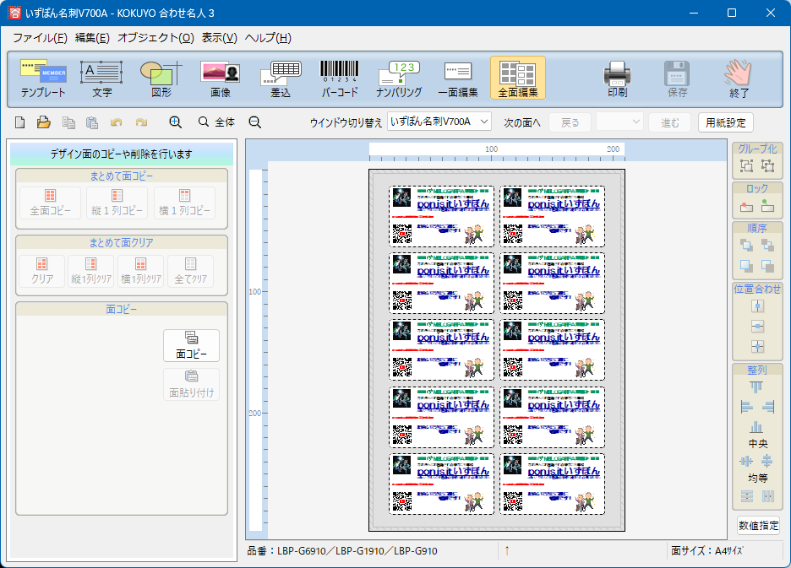Click the 縦1列クリア button
The width and height of the screenshot is (791, 568).
[90, 271]
